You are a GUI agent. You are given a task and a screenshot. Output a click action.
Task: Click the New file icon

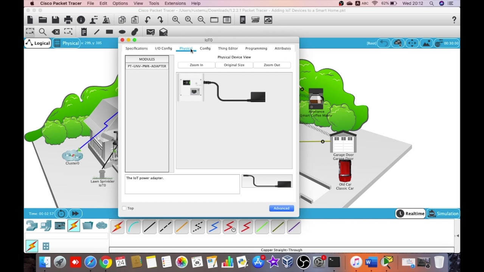pyautogui.click(x=30, y=20)
